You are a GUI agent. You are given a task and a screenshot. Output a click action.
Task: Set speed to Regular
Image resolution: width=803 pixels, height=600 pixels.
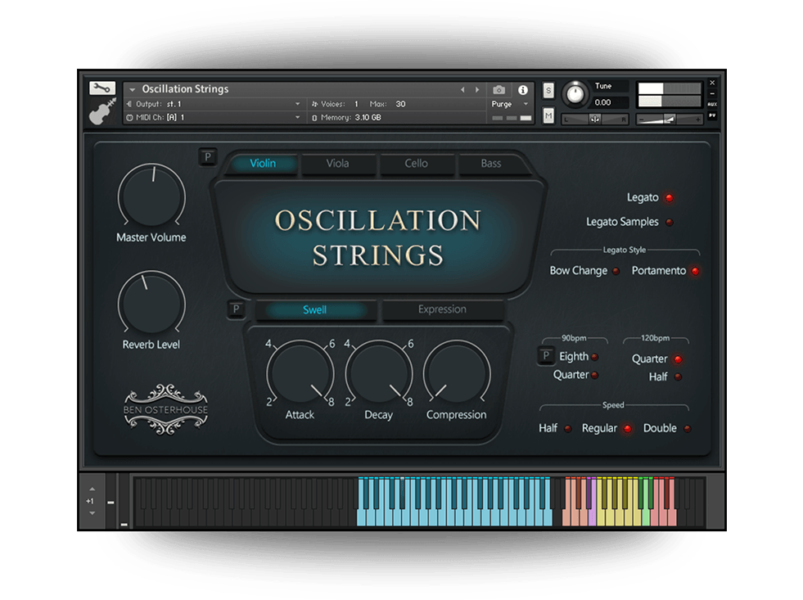(x=627, y=429)
